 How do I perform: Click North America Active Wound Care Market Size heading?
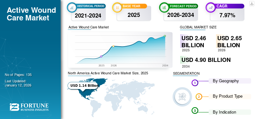[108, 73]
